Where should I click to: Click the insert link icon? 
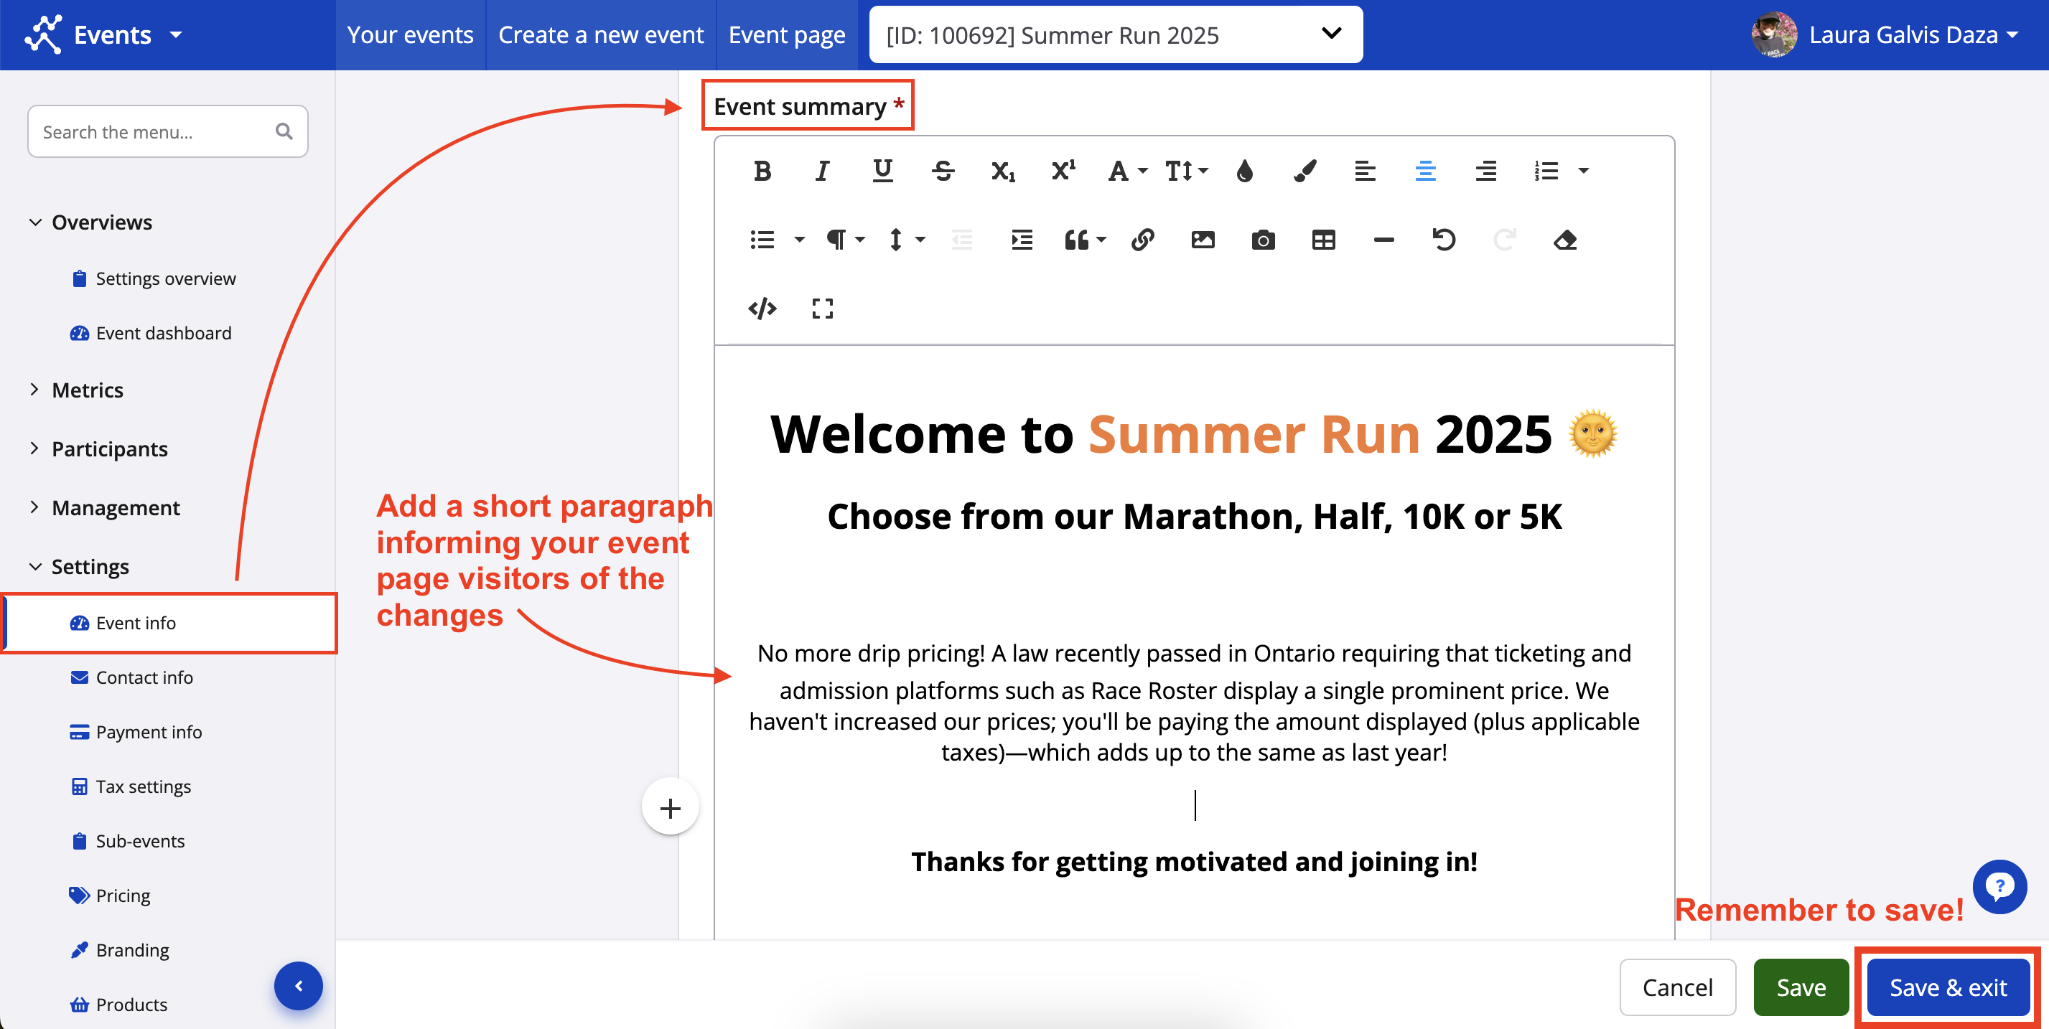1142,240
